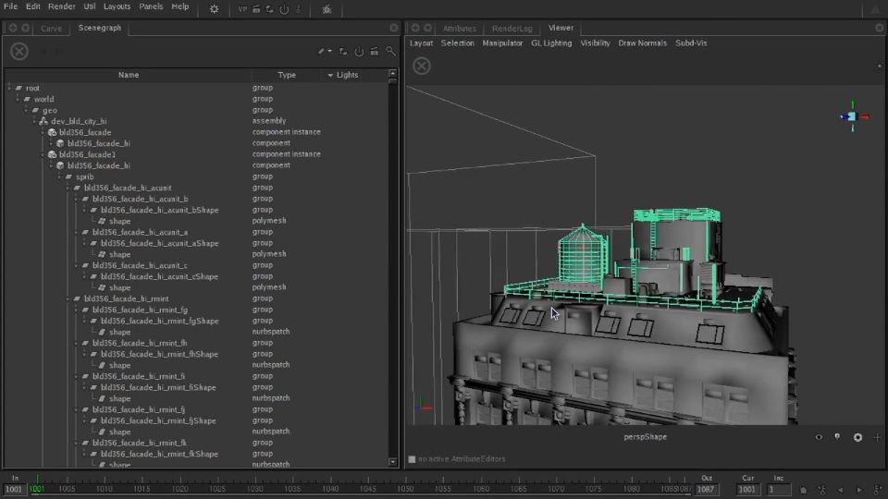Toggle the VP button in top toolbar
Screen dimensions: 888x499
coord(242,8)
